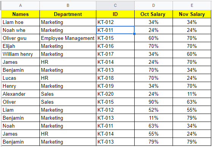Select the KT-019 ID cell for Henry

115,86
